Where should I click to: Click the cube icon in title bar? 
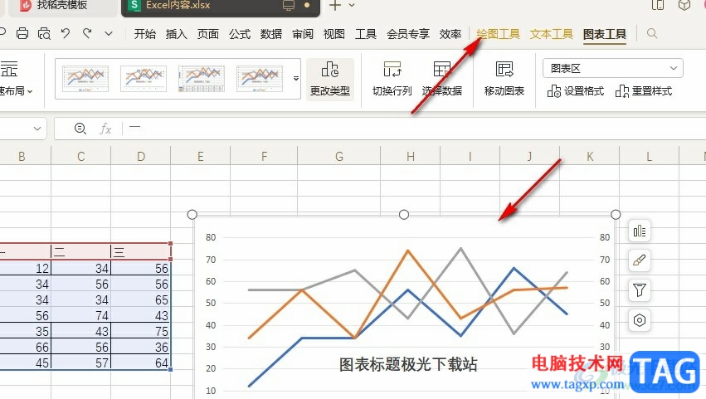pyautogui.click(x=684, y=6)
